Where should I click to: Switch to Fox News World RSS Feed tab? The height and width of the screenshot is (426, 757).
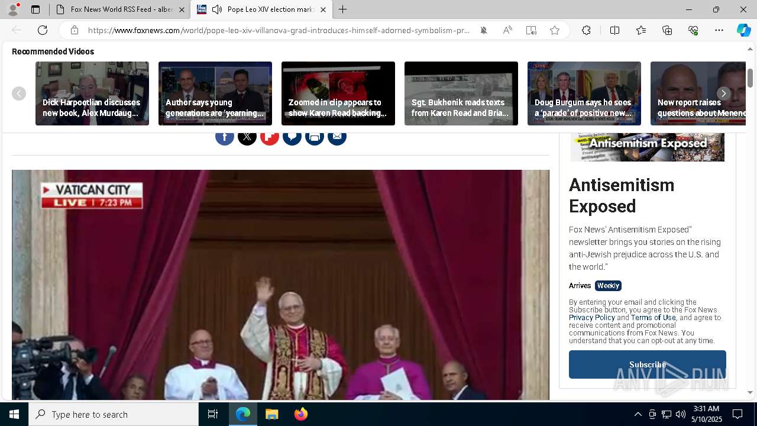(121, 9)
